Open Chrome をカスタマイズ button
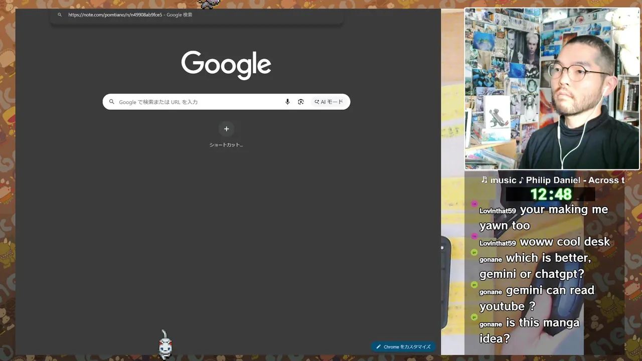 point(404,346)
